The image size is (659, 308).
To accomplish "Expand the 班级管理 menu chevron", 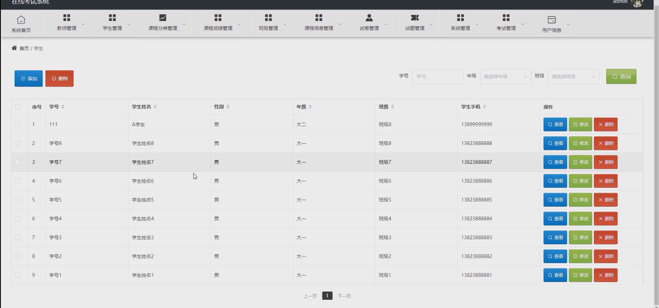I will 285,24.
